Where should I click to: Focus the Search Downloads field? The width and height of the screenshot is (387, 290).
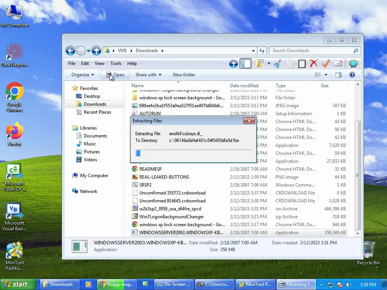click(312, 51)
